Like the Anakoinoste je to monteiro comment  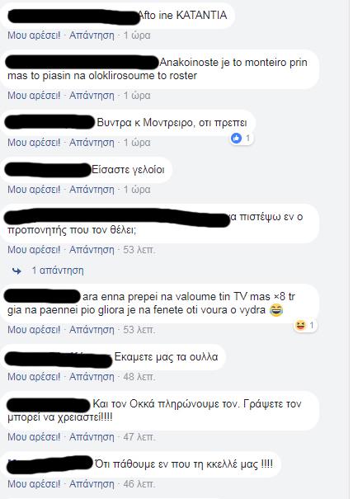coord(34,95)
